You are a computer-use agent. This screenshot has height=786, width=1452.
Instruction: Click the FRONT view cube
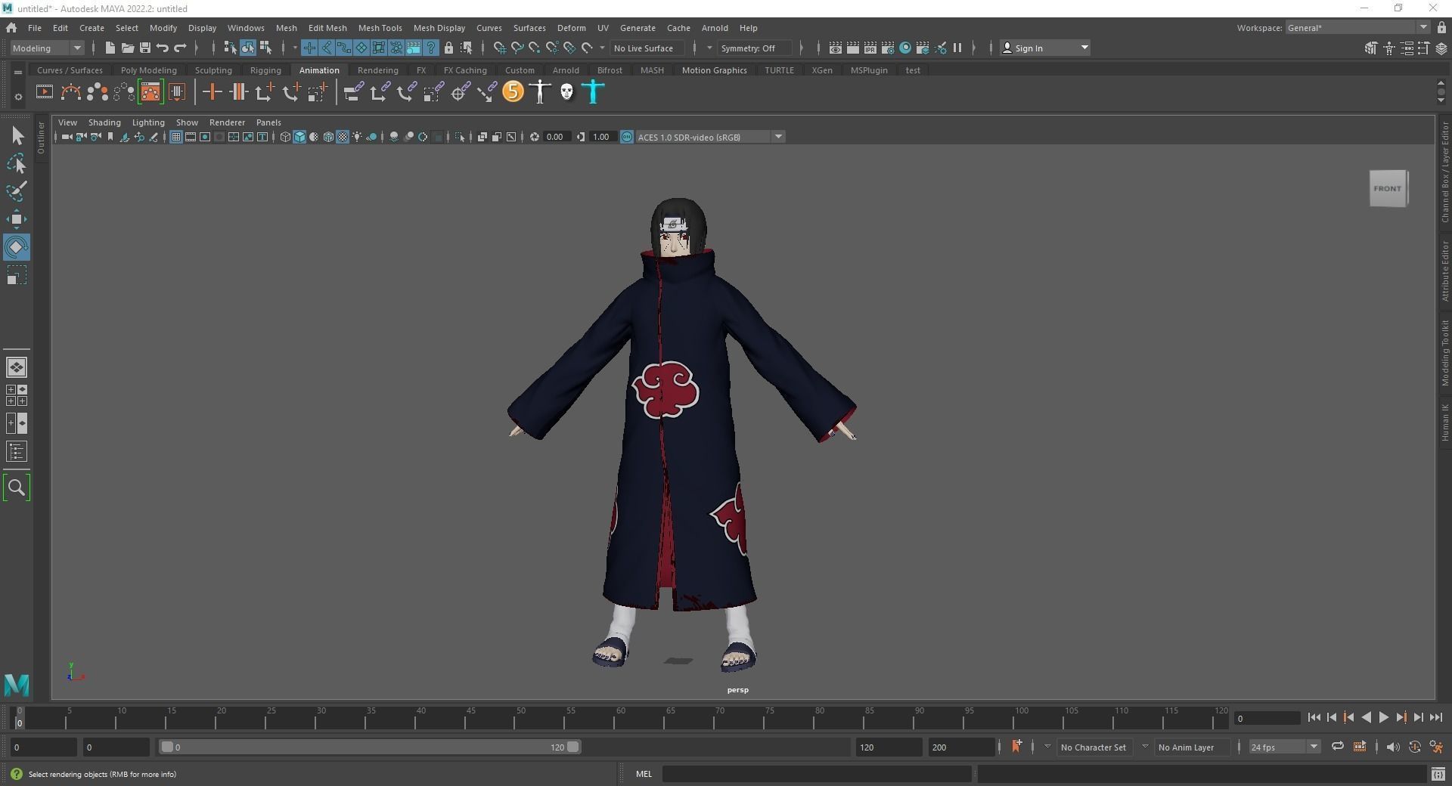coord(1388,188)
